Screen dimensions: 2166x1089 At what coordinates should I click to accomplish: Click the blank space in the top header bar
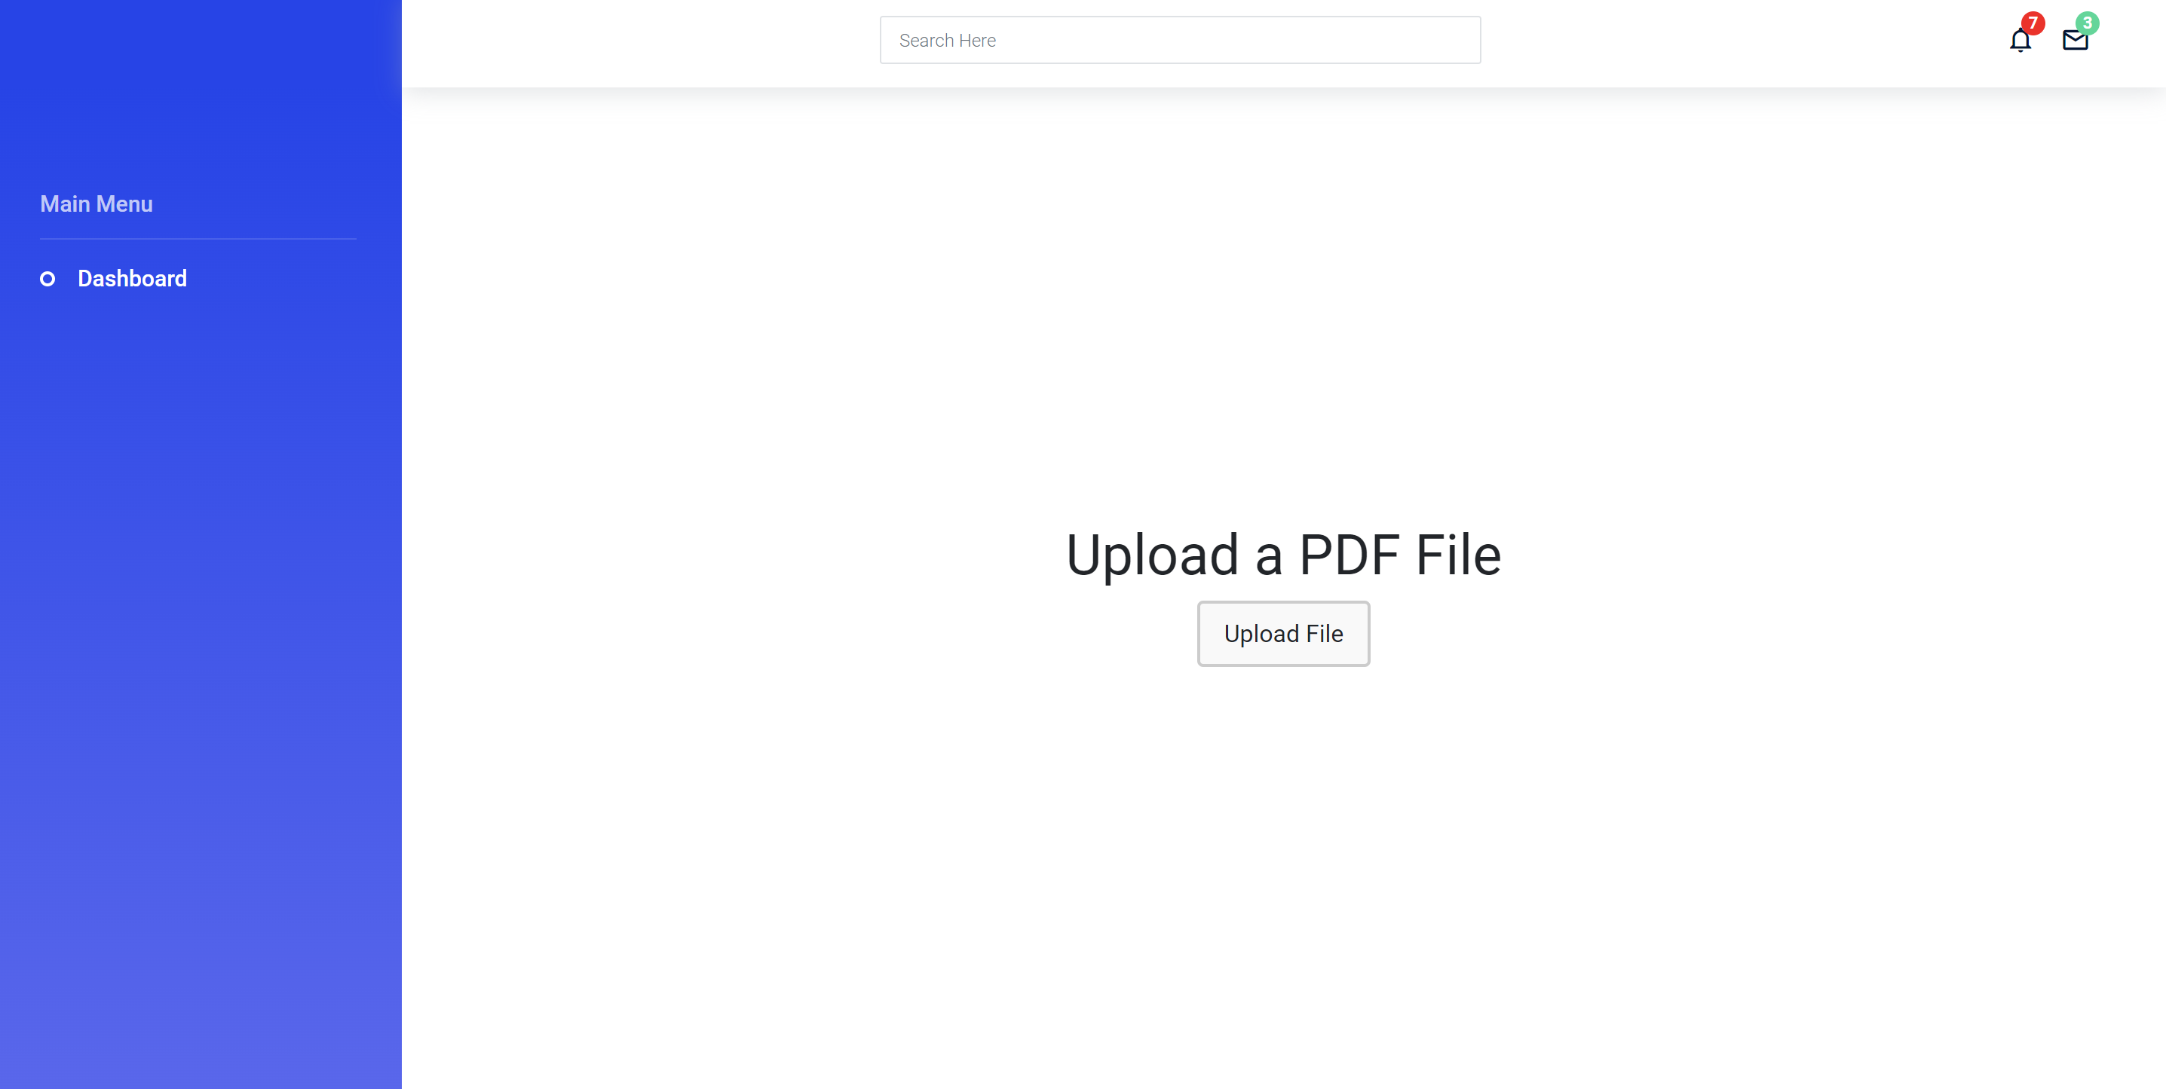[x=639, y=42]
